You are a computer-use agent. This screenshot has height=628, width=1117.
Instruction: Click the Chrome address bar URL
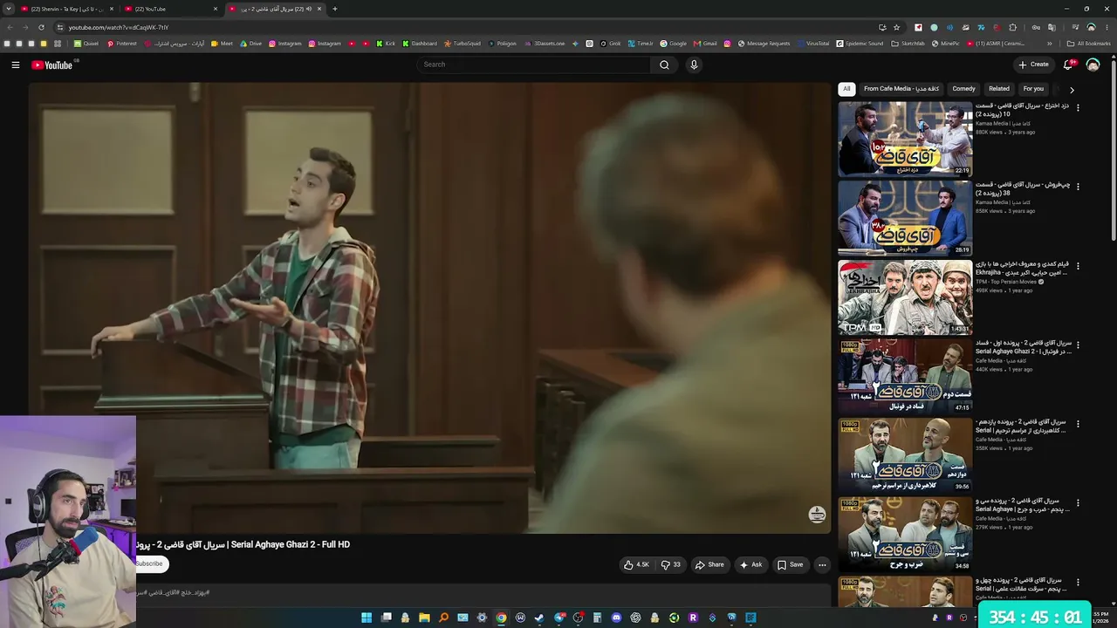point(119,27)
